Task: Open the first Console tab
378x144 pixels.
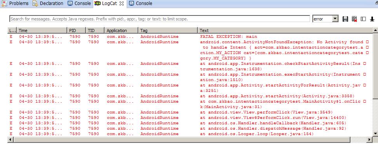Action: click(79, 3)
